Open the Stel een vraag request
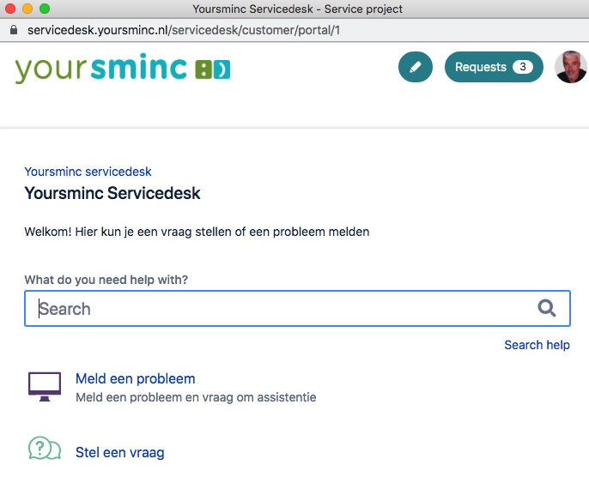The width and height of the screenshot is (589, 483). [119, 452]
